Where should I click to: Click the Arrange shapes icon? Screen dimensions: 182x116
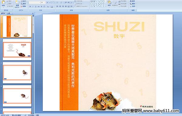click(x=109, y=3)
